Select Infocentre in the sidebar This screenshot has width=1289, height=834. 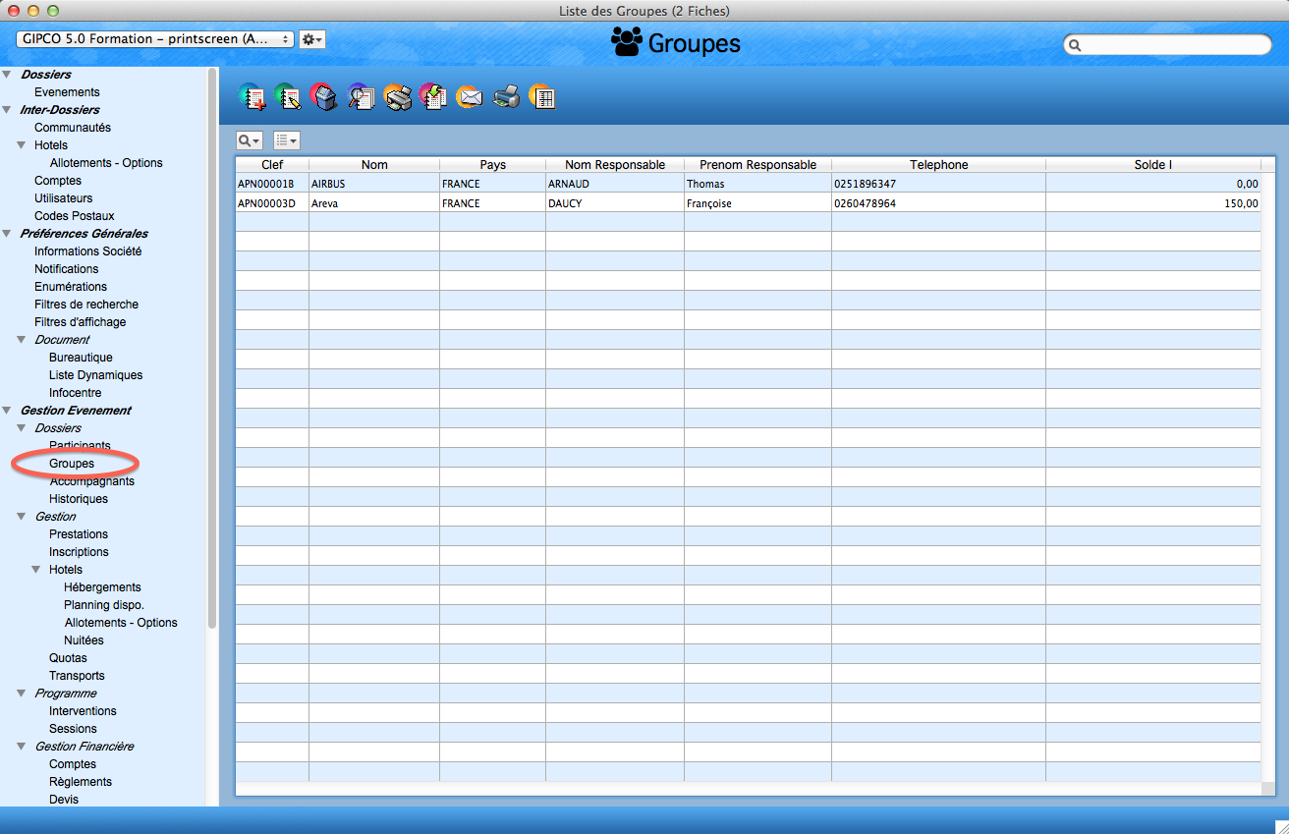76,393
